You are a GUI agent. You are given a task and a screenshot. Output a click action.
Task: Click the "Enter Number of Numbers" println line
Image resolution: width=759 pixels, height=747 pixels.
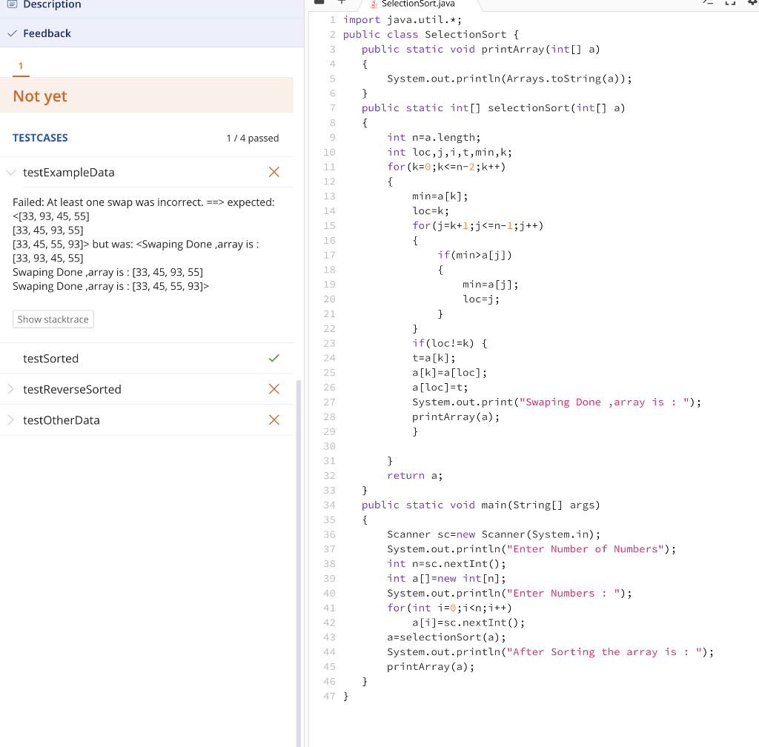click(x=531, y=549)
